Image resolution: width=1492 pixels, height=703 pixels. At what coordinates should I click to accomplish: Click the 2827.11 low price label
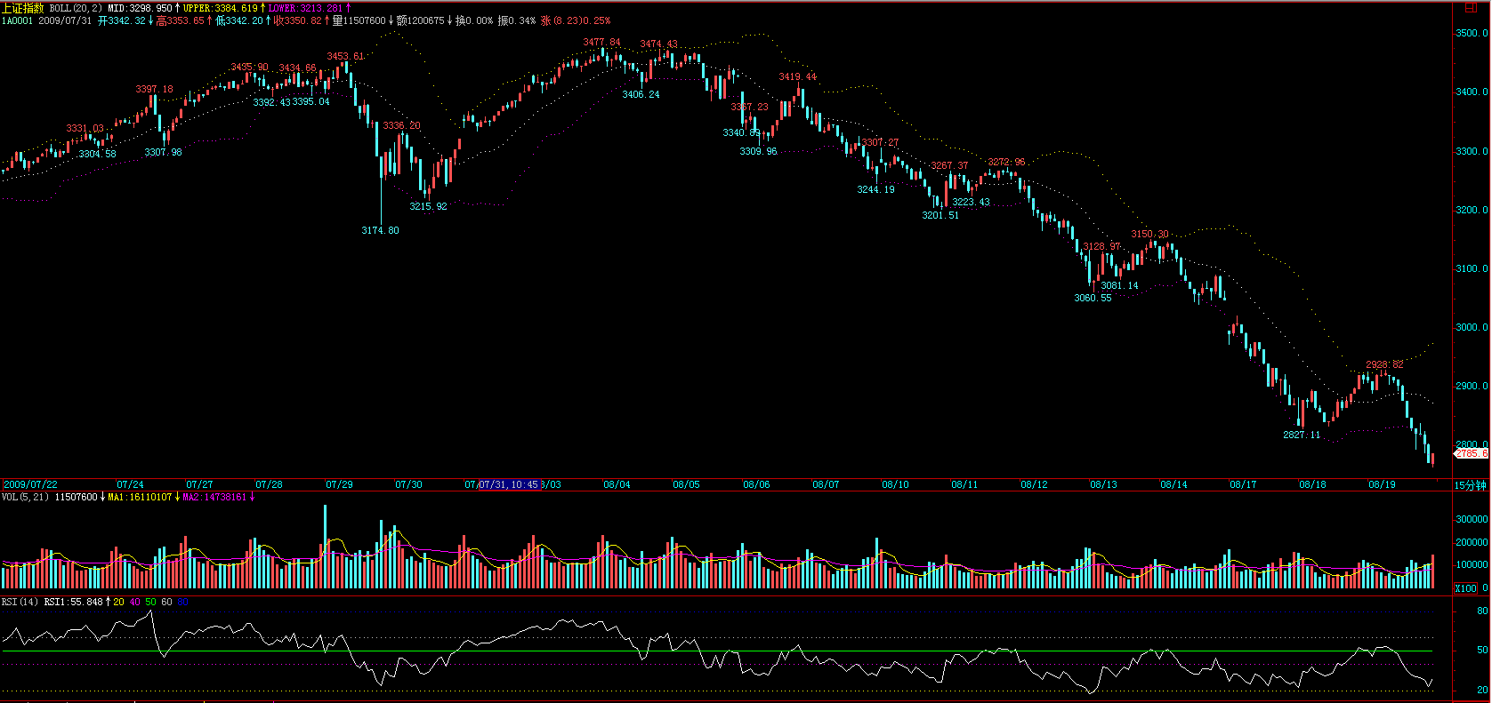pos(1302,435)
